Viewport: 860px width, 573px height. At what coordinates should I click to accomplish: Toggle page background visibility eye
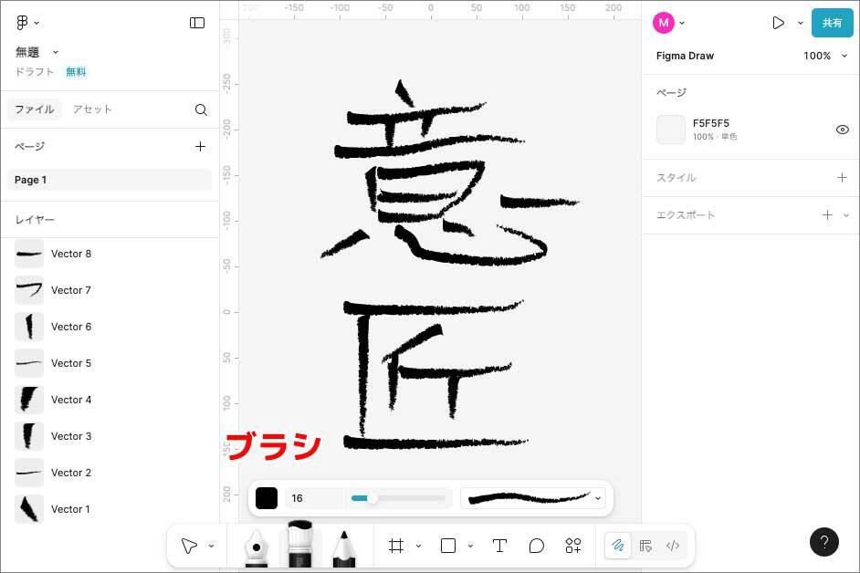(842, 130)
